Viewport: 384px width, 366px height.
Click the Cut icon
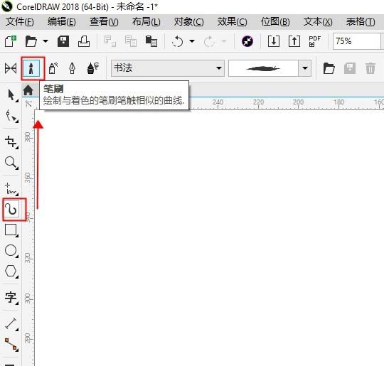tap(110, 41)
